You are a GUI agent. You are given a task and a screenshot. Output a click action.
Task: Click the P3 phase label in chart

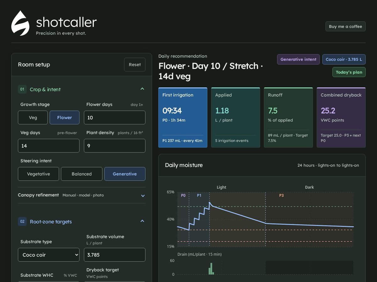point(281,195)
